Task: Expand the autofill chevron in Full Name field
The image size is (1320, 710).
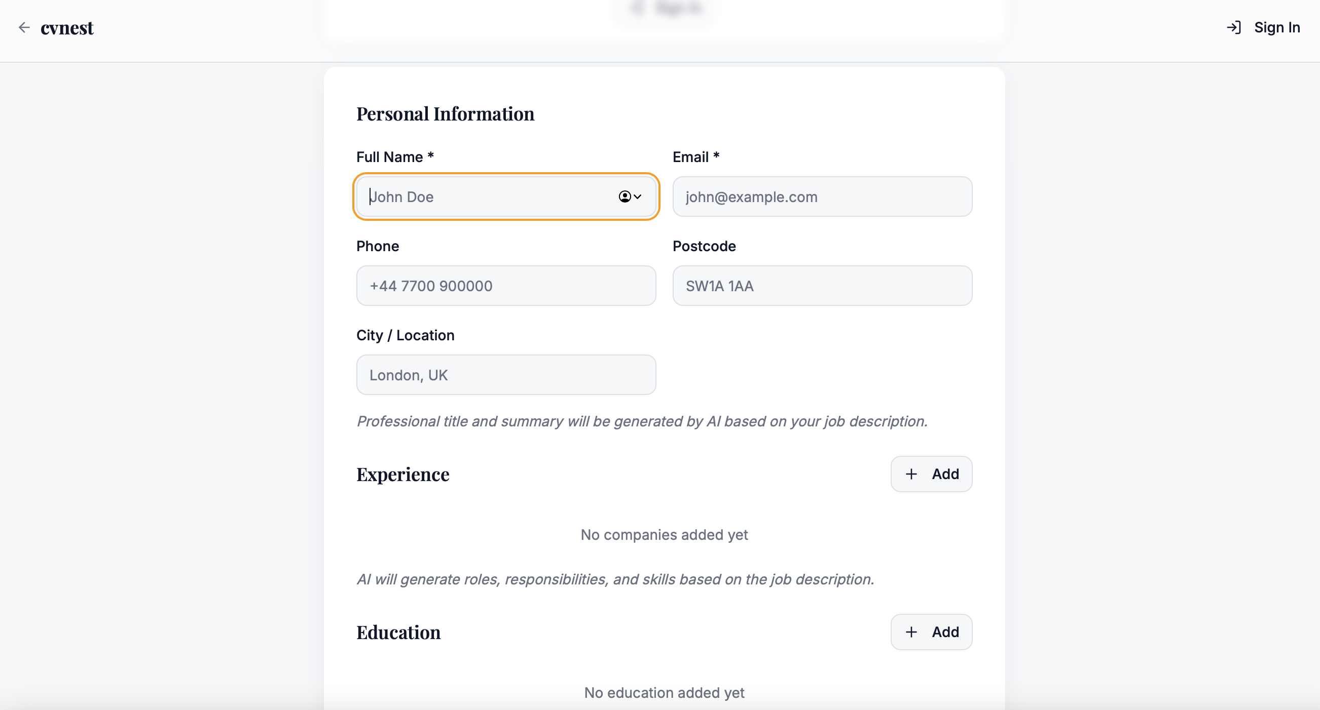Action: 638,196
